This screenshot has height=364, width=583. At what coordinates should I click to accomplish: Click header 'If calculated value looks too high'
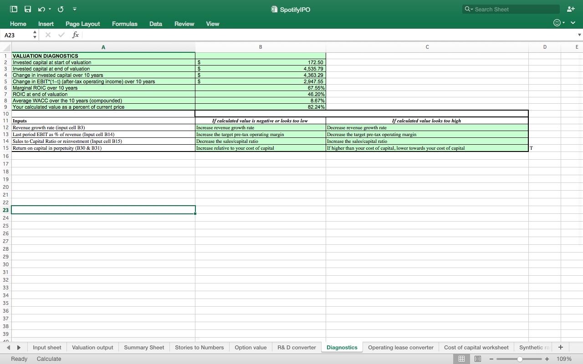tap(426, 121)
